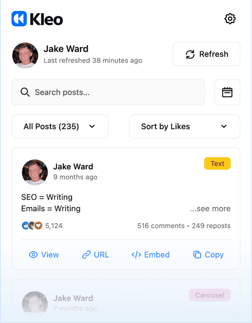This screenshot has height=323, width=252.
Task: Click the magnifying glass search icon
Action: [x=25, y=92]
